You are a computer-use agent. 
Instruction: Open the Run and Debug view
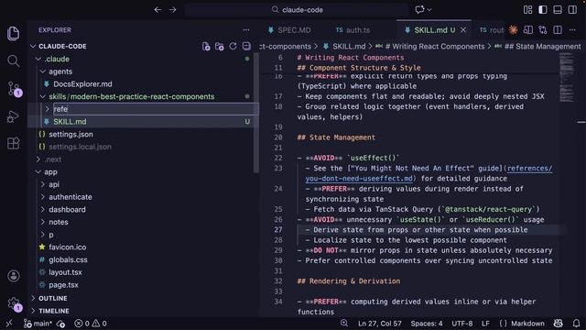tap(14, 116)
